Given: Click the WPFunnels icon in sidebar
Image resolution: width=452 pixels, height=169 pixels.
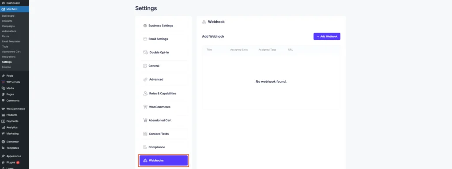Looking at the screenshot, I should [x=3, y=82].
